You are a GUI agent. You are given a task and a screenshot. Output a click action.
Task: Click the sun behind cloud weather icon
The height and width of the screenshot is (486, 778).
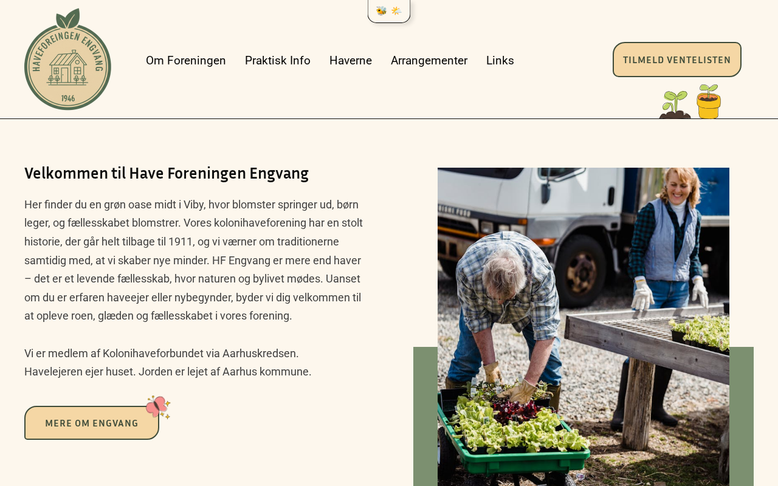click(396, 10)
